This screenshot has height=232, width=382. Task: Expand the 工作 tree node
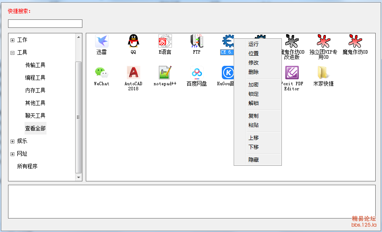pyautogui.click(x=12, y=40)
